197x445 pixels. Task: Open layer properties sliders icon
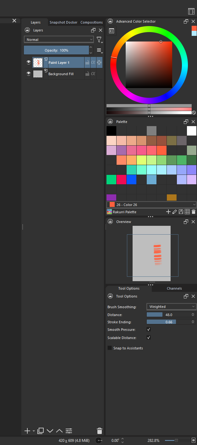pos(69,431)
